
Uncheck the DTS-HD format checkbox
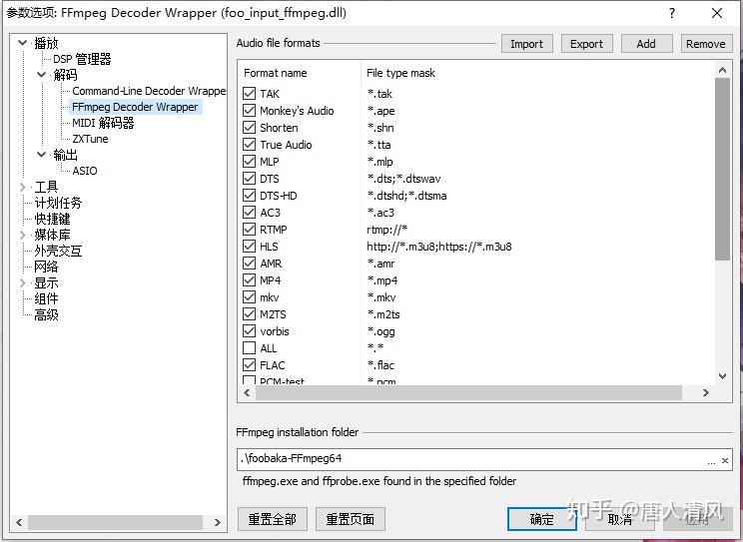point(250,196)
